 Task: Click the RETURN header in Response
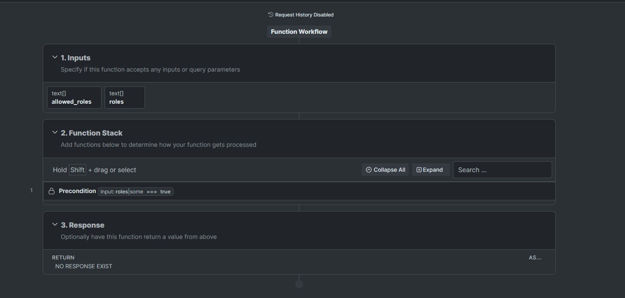pyautogui.click(x=63, y=257)
